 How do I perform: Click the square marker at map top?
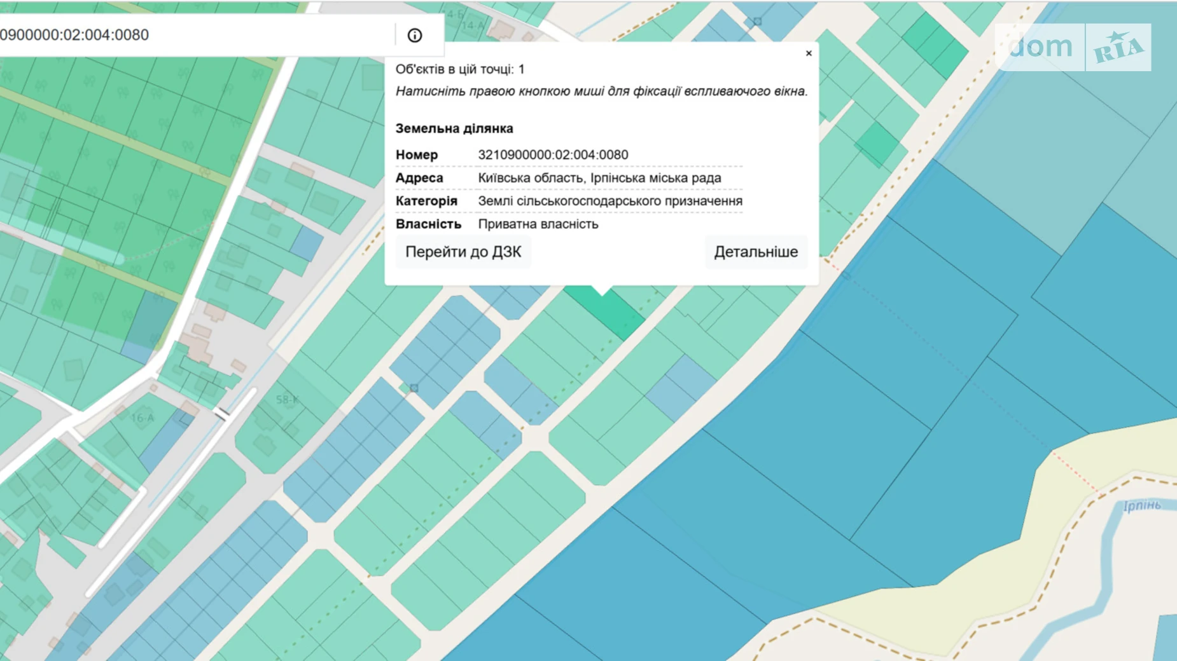[x=757, y=22]
